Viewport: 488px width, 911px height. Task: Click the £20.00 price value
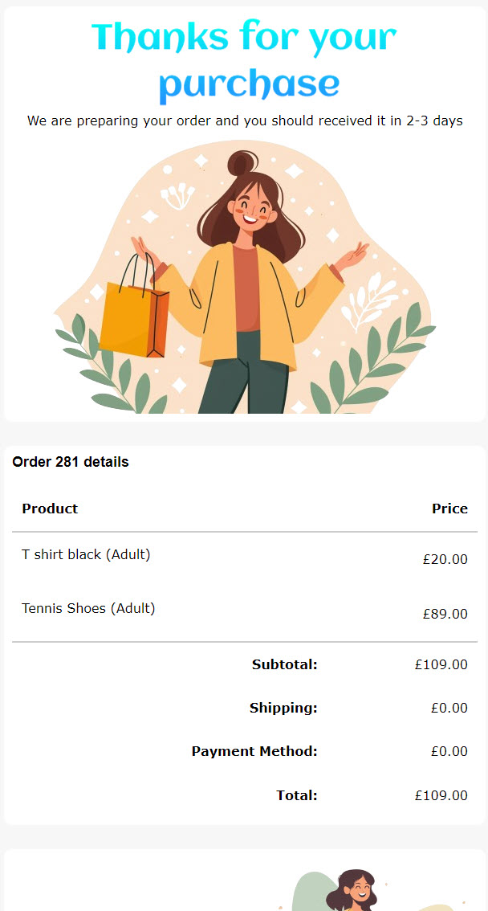pyautogui.click(x=445, y=559)
